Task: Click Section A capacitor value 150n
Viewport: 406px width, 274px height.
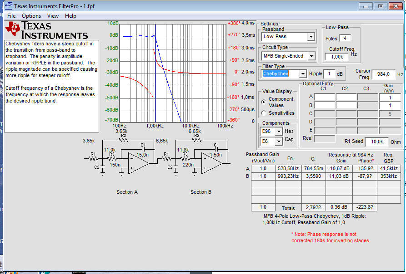Action: [115, 165]
